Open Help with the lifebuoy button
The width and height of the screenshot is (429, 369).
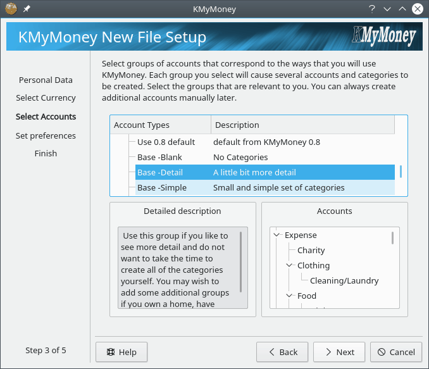(121, 352)
